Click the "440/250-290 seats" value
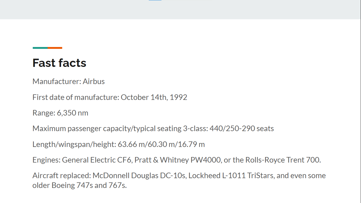The image size is (361, 203). coord(242,129)
